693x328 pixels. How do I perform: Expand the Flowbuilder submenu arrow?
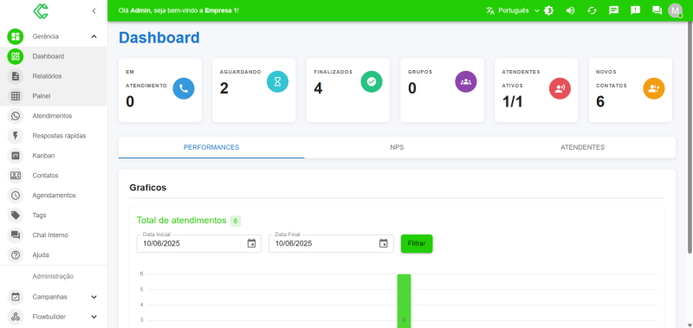click(94, 317)
